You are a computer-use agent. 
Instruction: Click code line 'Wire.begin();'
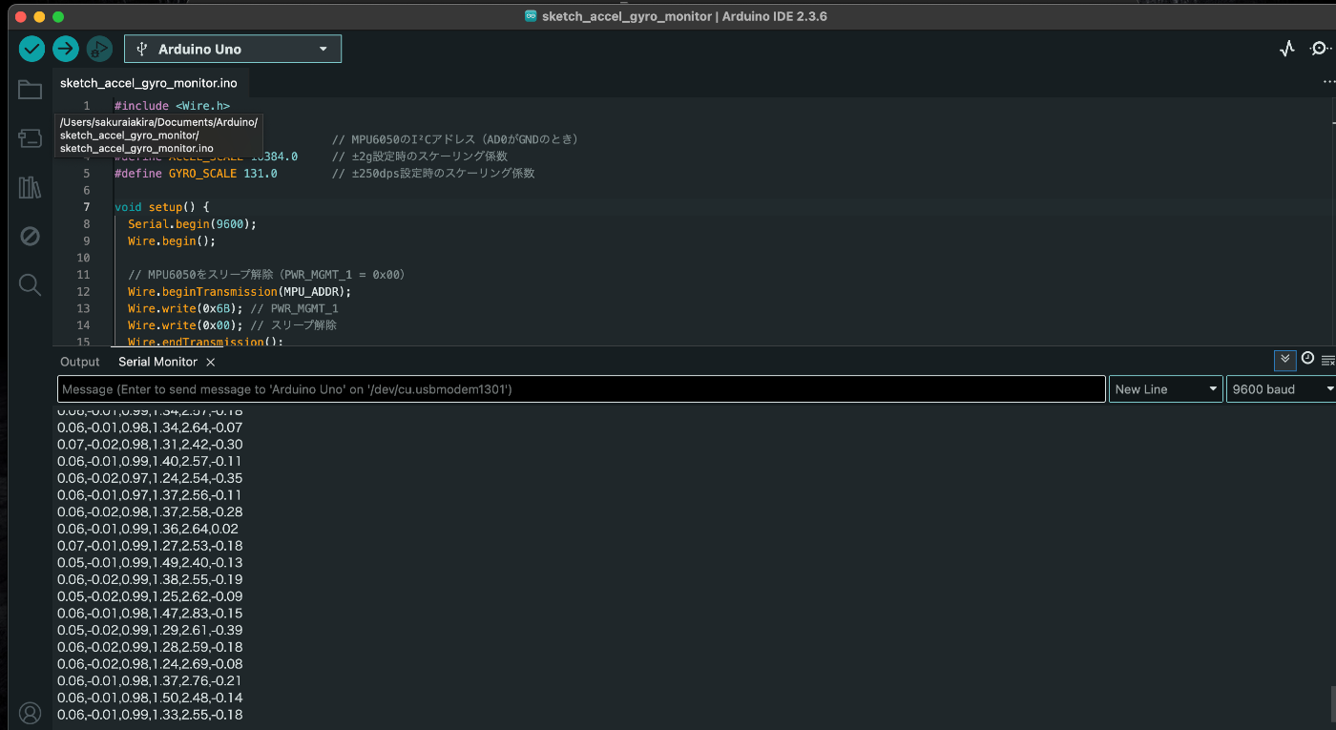tap(172, 241)
